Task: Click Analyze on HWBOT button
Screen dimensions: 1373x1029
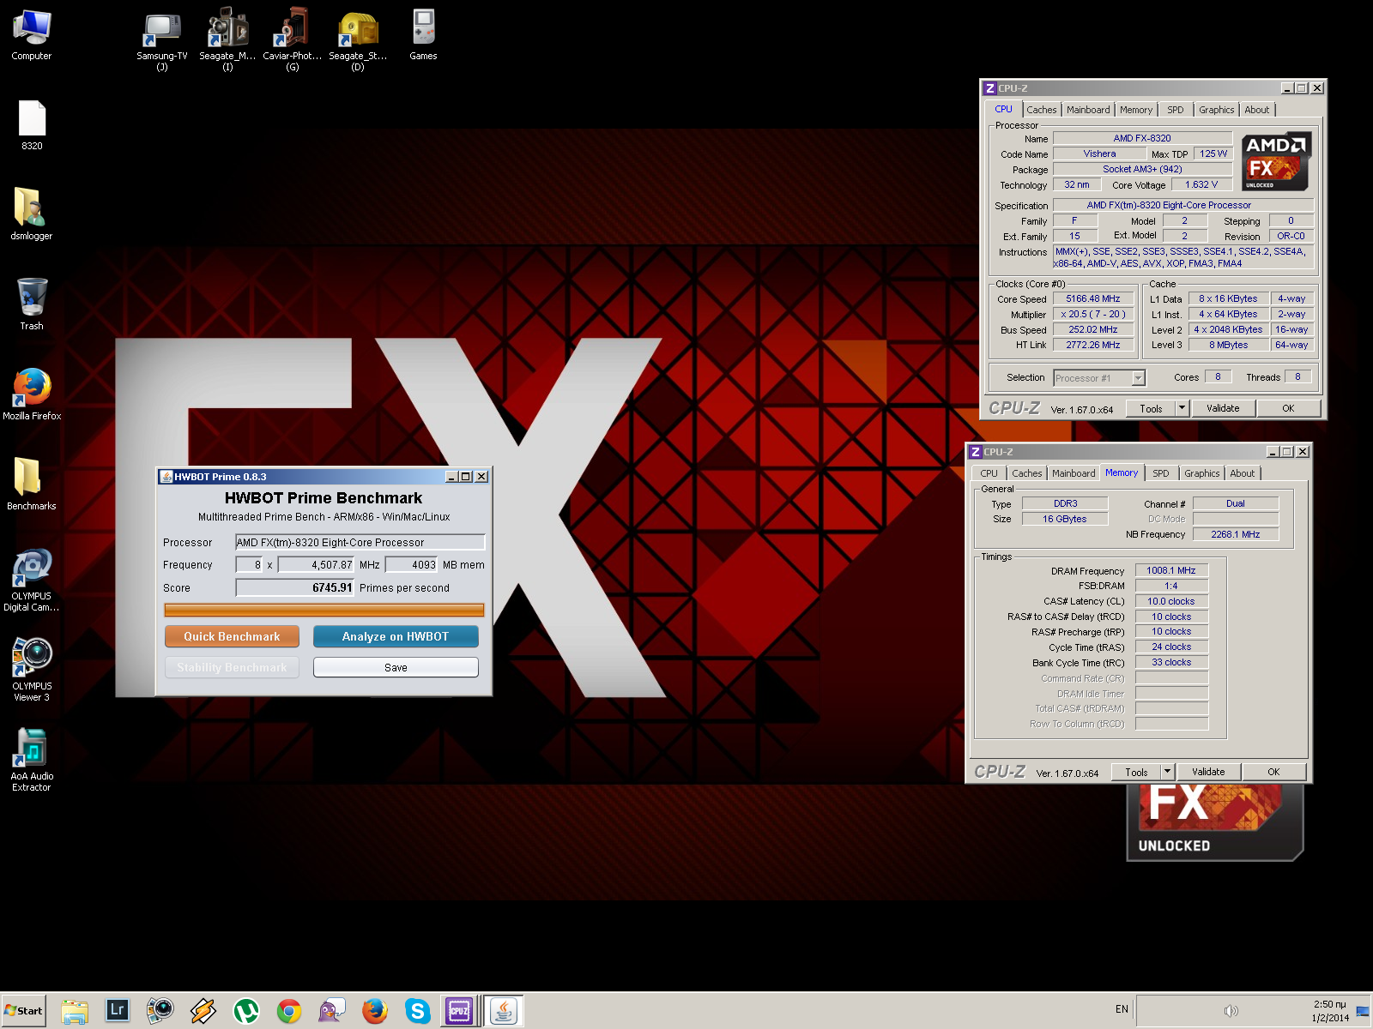Action: click(396, 636)
